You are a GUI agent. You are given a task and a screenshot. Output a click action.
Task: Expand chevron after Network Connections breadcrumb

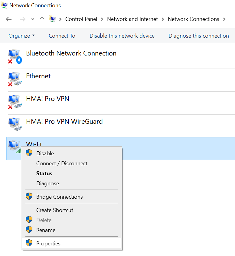tap(224, 19)
